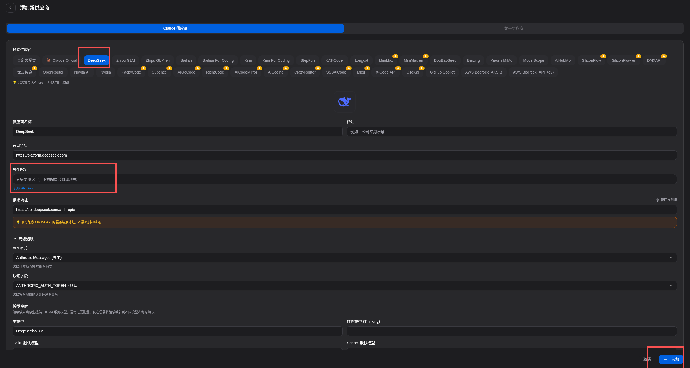Select the Zhipu GLM preset chip
The image size is (690, 368).
(x=125, y=60)
